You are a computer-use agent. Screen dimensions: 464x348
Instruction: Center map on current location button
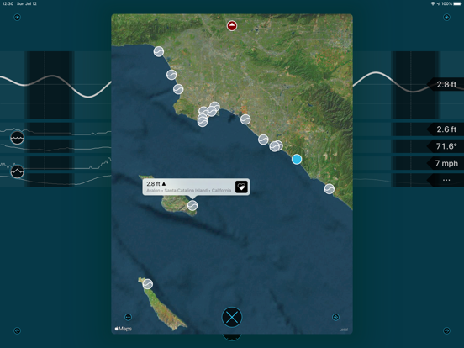[335, 317]
